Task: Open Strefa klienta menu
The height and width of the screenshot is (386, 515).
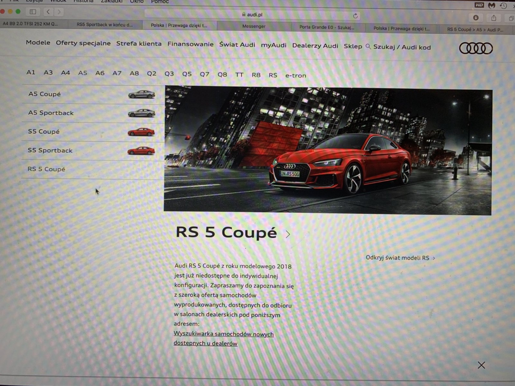Action: [x=139, y=44]
